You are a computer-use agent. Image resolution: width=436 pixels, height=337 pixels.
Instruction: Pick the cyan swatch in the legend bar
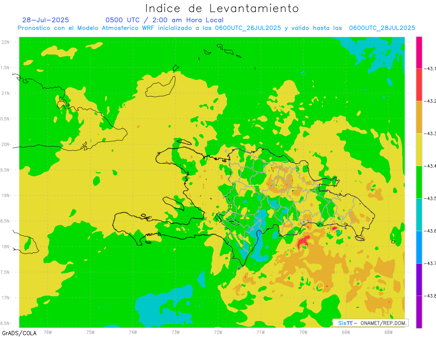tap(419, 214)
